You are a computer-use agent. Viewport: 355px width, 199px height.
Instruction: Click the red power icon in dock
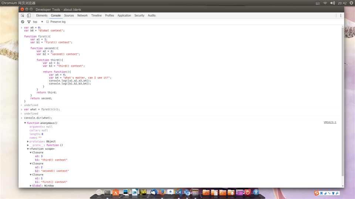click(248, 192)
